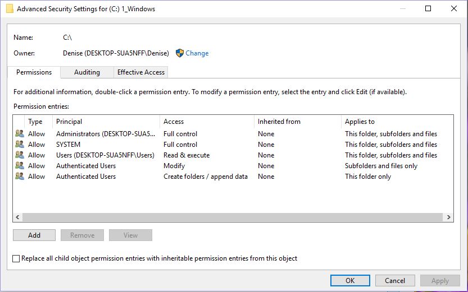Click the SYSTEM entry group icon

tap(20, 145)
